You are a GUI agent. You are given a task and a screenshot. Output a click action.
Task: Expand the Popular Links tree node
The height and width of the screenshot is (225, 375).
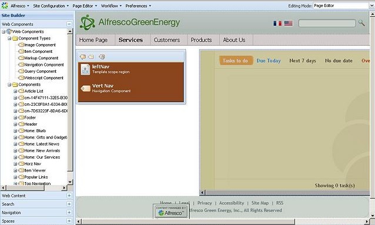tap(15, 177)
